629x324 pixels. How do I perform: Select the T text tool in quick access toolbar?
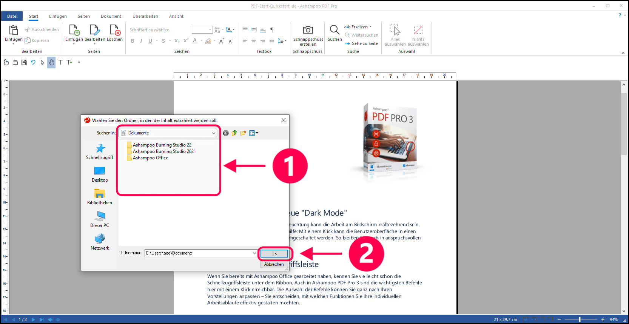pos(60,62)
